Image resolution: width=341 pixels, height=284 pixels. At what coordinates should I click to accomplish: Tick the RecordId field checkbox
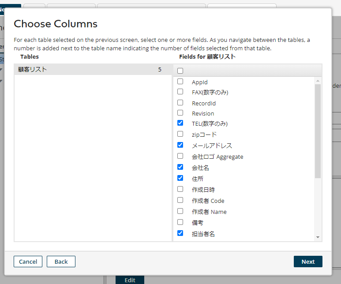[x=180, y=103]
